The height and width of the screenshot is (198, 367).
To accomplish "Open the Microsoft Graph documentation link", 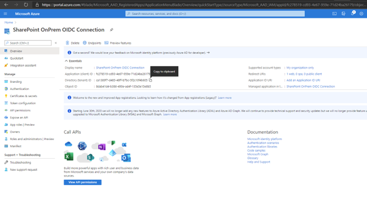I will pos(258,155).
